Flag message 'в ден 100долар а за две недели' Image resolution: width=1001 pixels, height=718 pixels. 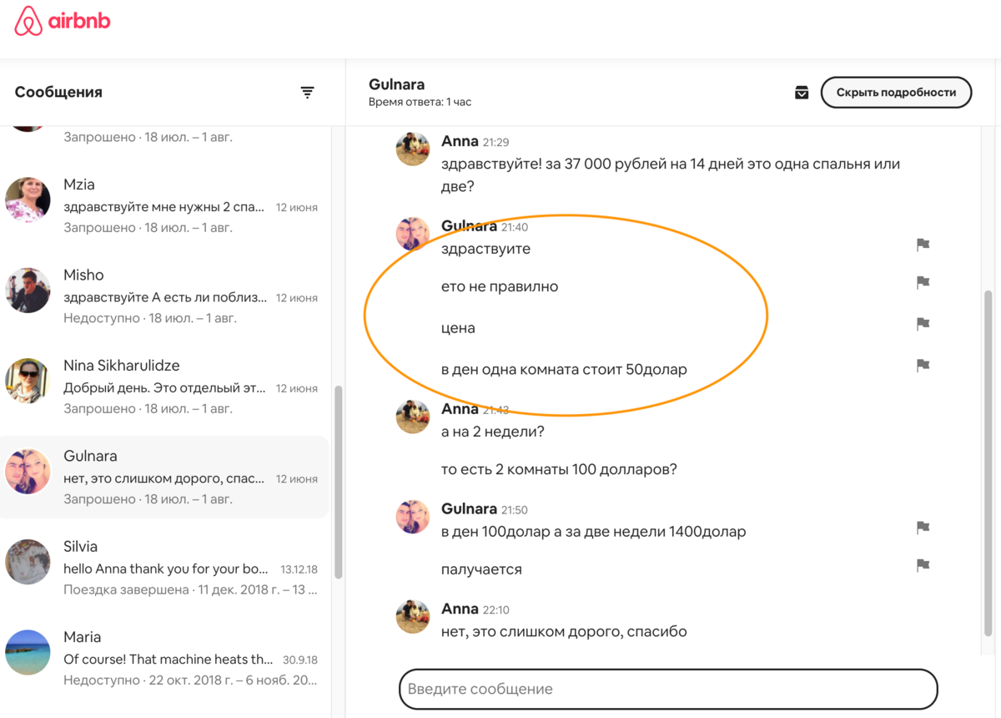pos(923,528)
